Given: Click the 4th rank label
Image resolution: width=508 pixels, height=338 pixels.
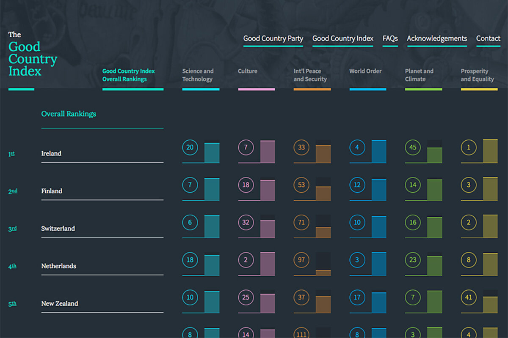Looking at the screenshot, I should pyautogui.click(x=12, y=266).
